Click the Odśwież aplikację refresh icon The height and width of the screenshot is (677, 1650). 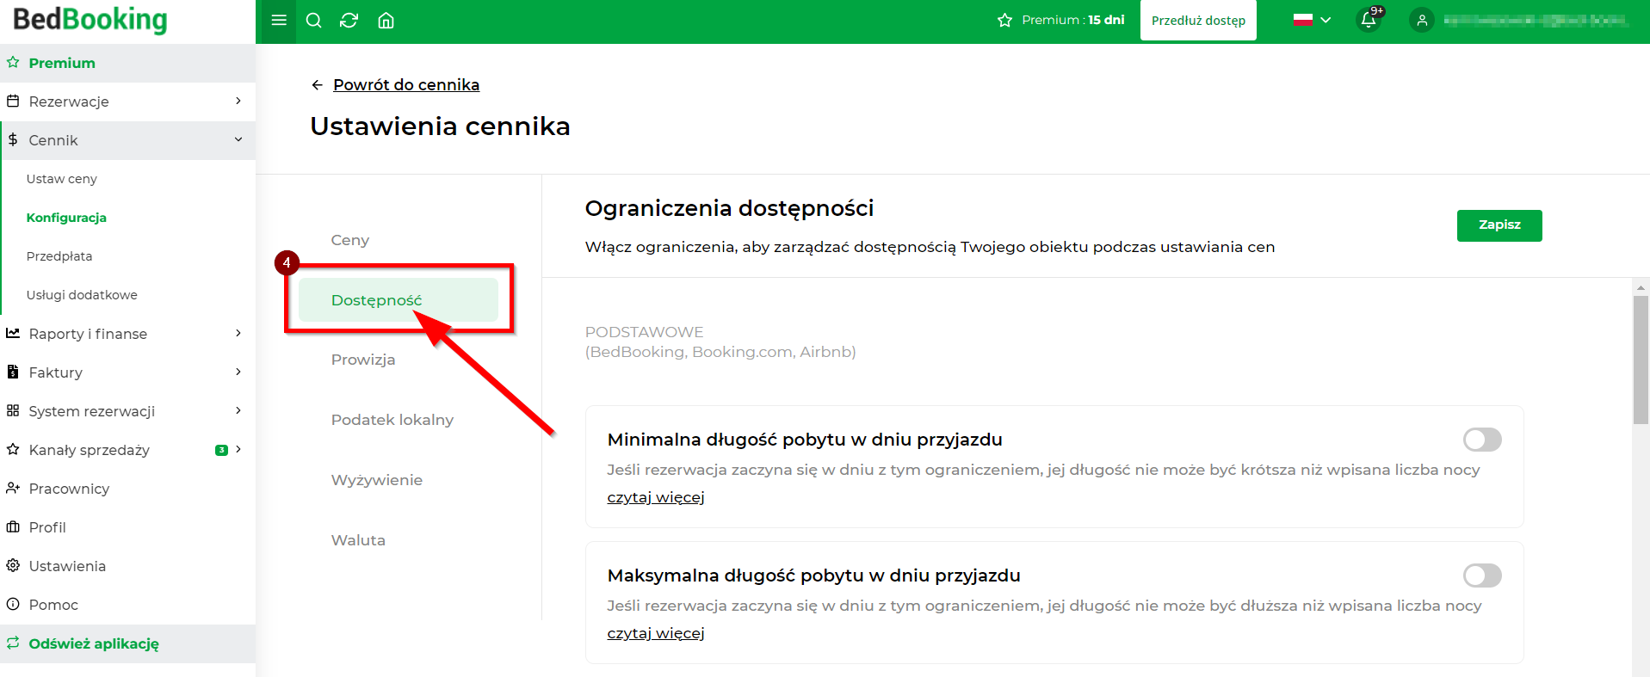point(13,643)
